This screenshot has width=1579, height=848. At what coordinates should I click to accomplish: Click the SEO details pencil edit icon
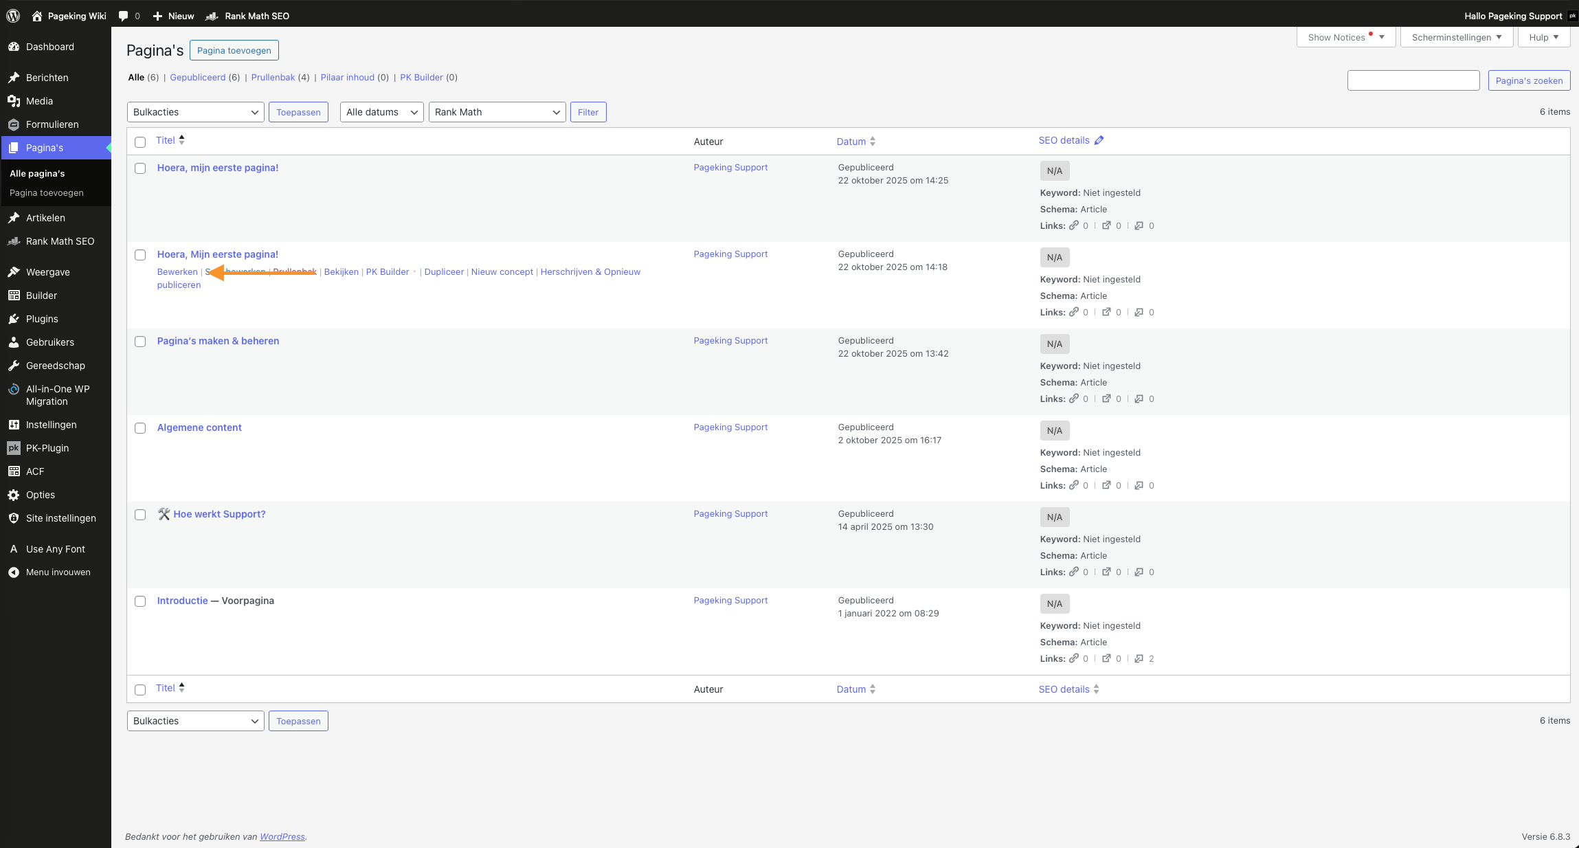tap(1099, 140)
